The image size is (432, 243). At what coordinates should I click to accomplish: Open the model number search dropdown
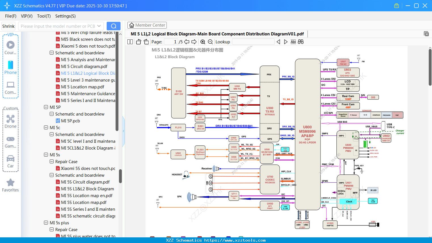tap(100, 26)
